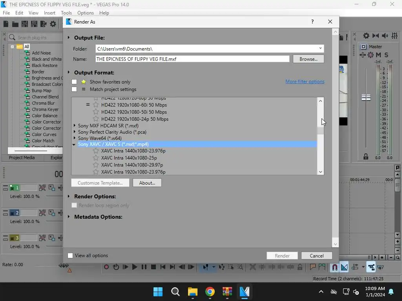Open the Folder path dropdown
Image resolution: width=402 pixels, height=301 pixels.
pos(320,48)
